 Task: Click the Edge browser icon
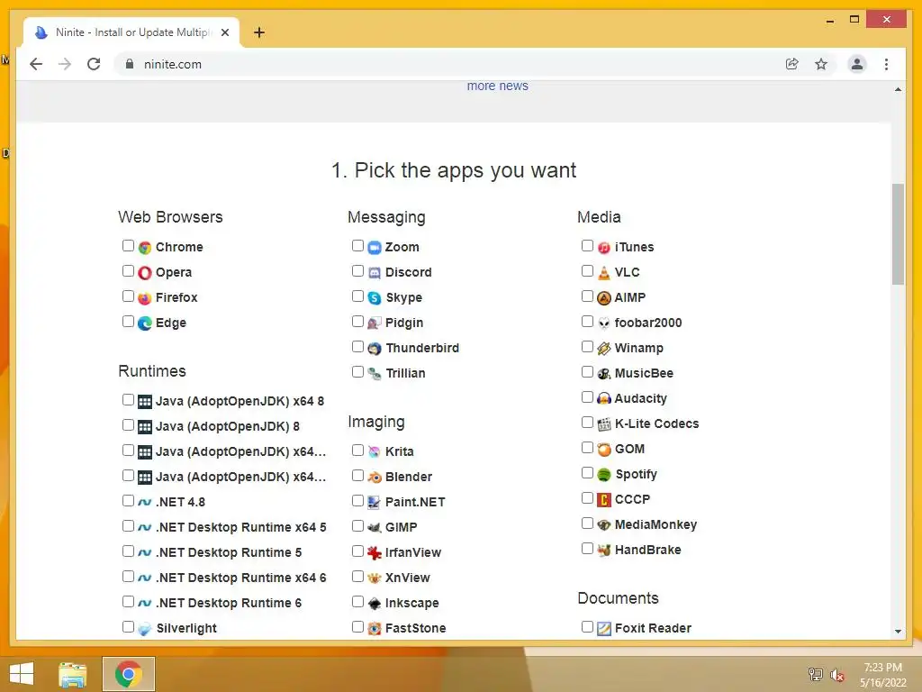click(145, 323)
